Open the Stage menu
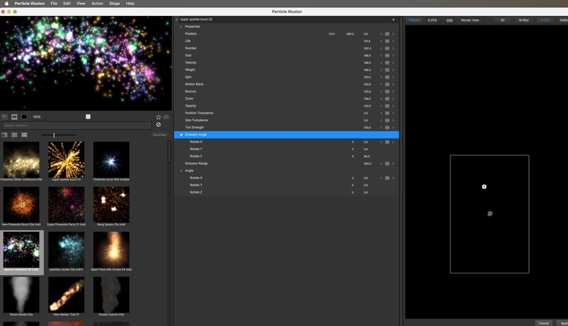This screenshot has width=568, height=326. (114, 3)
